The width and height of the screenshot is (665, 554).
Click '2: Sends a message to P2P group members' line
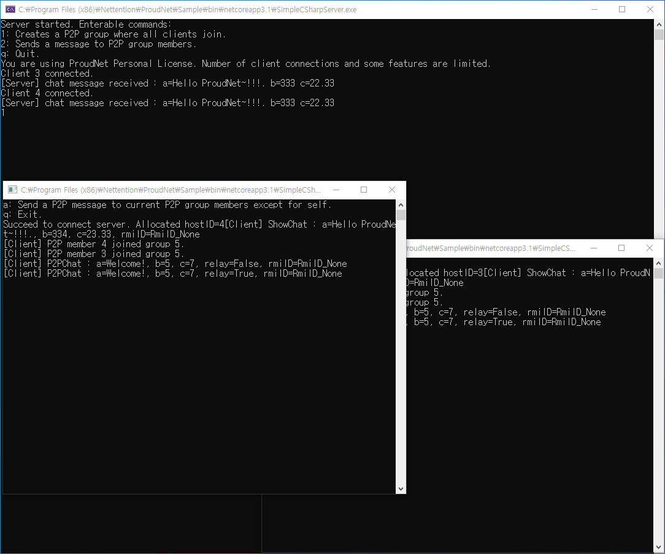pyautogui.click(x=98, y=44)
